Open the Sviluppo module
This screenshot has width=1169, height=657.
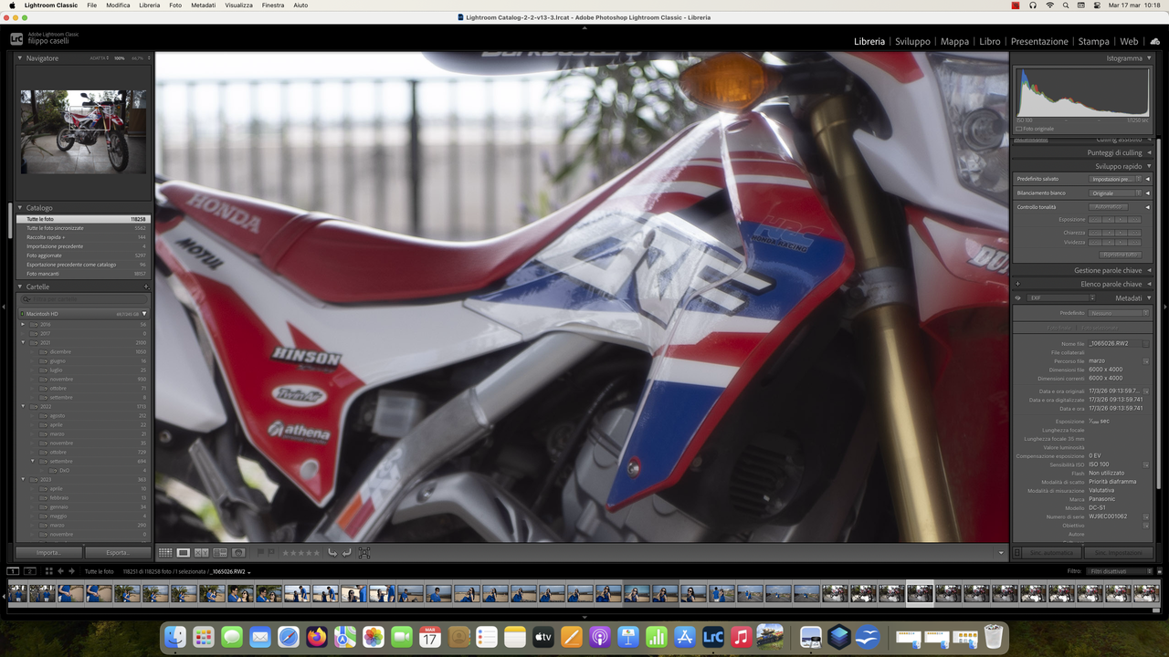pos(912,41)
